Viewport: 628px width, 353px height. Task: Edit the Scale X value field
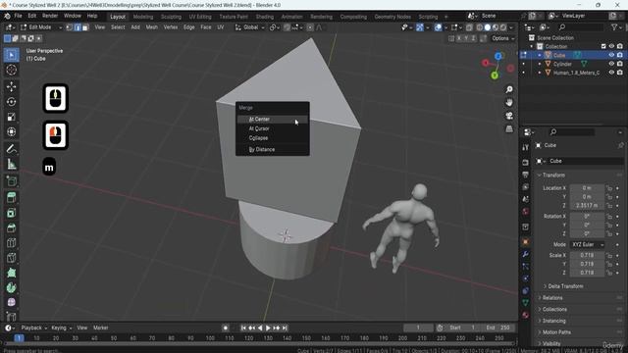[587, 255]
